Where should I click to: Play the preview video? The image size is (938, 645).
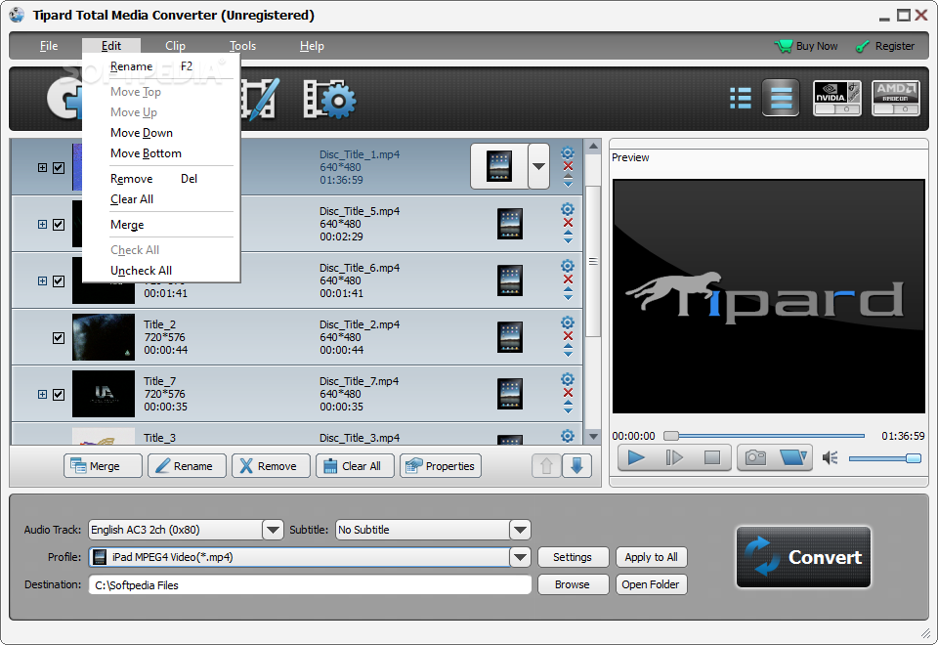636,457
